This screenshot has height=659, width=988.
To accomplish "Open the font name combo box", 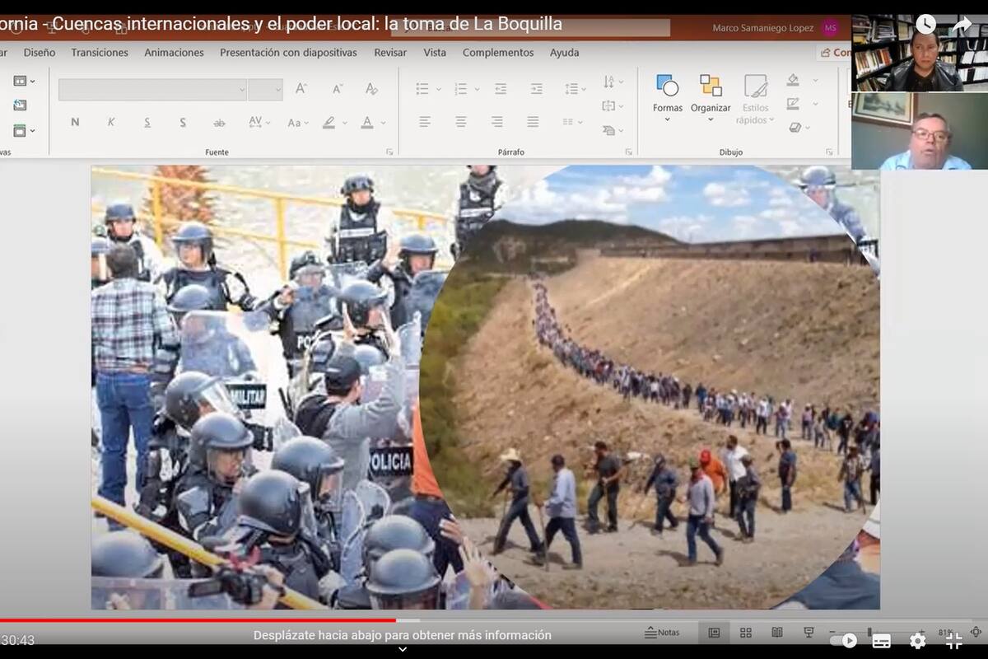I will 152,89.
